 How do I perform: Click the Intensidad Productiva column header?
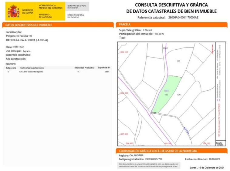click(x=84, y=68)
